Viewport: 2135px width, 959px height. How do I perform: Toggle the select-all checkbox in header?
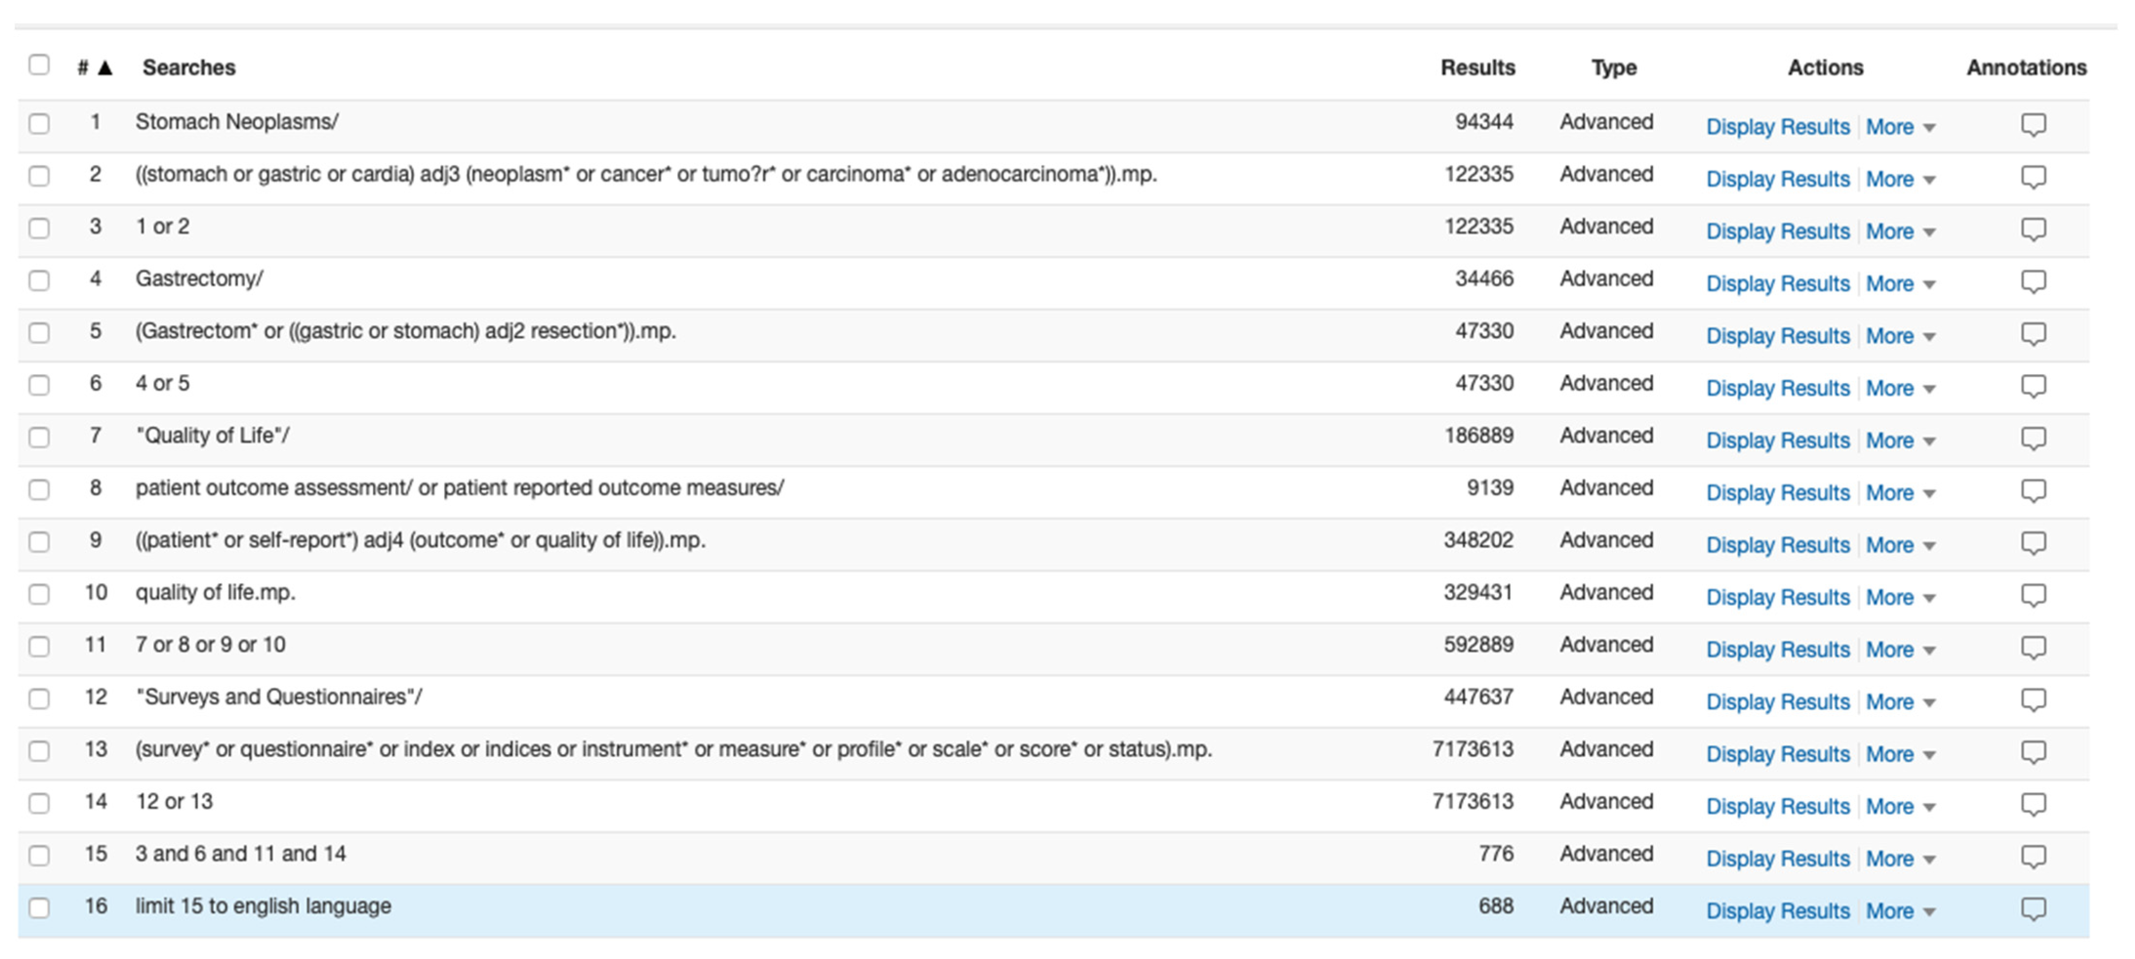pos(39,65)
